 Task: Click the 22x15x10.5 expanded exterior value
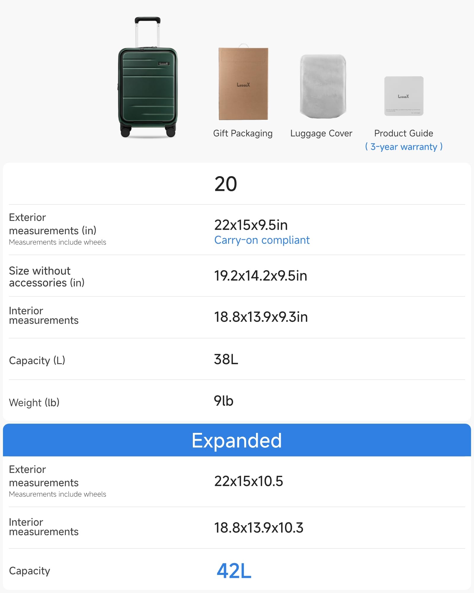tap(249, 481)
